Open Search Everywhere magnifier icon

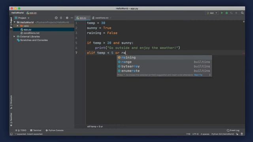[x=242, y=13]
